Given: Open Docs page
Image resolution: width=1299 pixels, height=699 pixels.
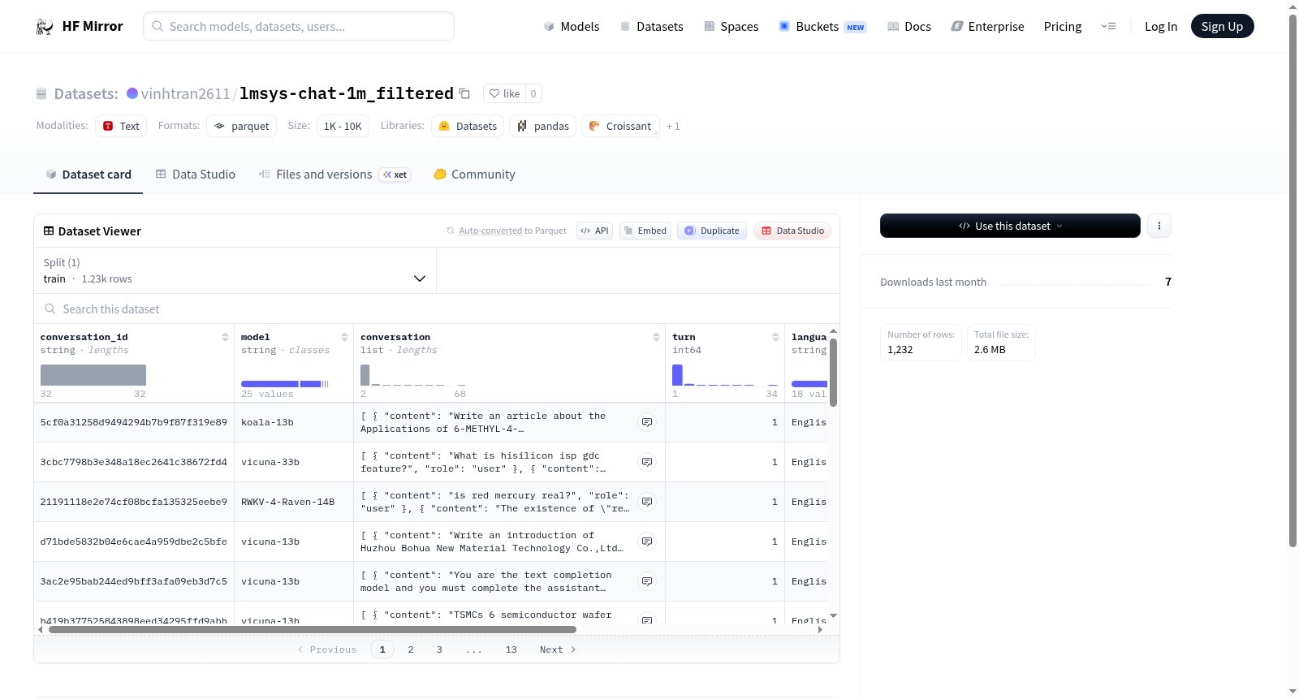Looking at the screenshot, I should [x=909, y=27].
